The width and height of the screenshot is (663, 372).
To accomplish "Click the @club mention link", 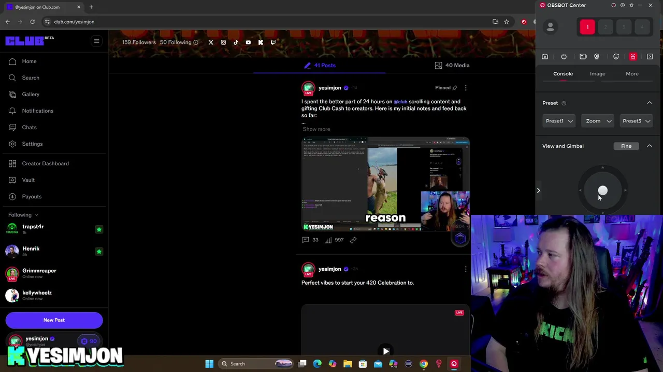I will click(x=400, y=102).
